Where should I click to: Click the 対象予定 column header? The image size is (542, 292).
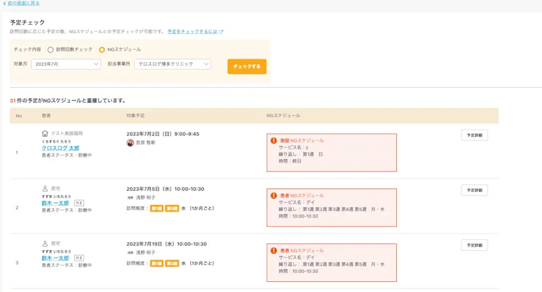pyautogui.click(x=135, y=116)
